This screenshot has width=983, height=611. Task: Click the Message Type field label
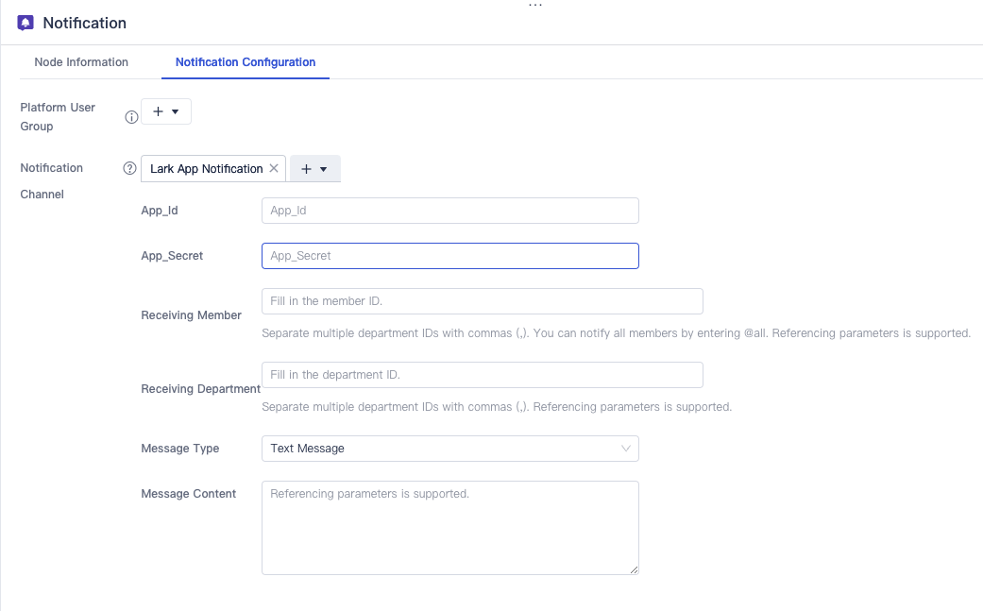pyautogui.click(x=180, y=449)
